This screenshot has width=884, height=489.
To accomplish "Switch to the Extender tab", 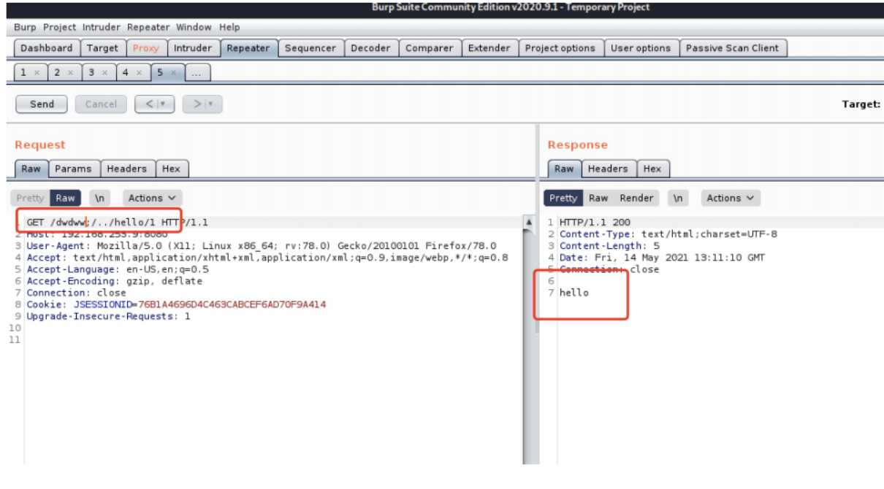I will coord(489,48).
